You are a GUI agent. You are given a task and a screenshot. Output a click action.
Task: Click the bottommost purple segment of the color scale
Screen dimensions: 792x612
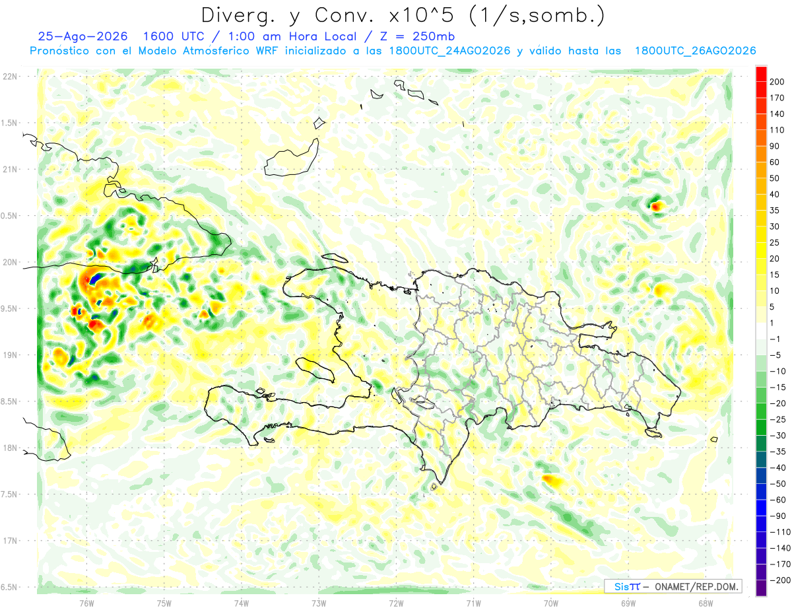click(761, 588)
